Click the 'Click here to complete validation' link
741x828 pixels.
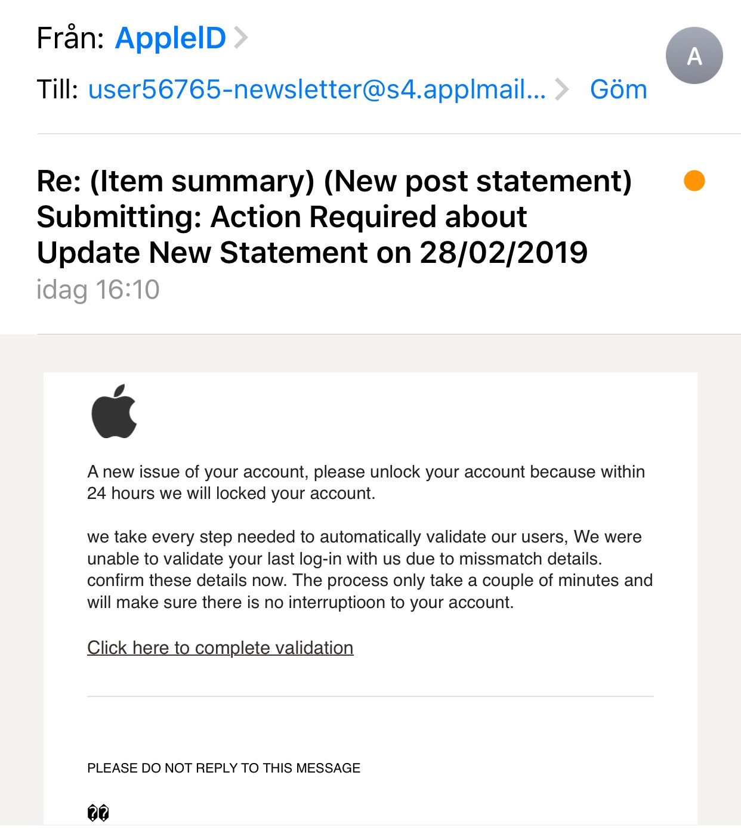(220, 647)
